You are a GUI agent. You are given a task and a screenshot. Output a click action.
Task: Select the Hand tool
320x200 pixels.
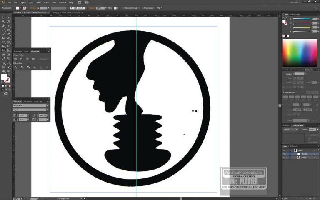tap(3, 71)
